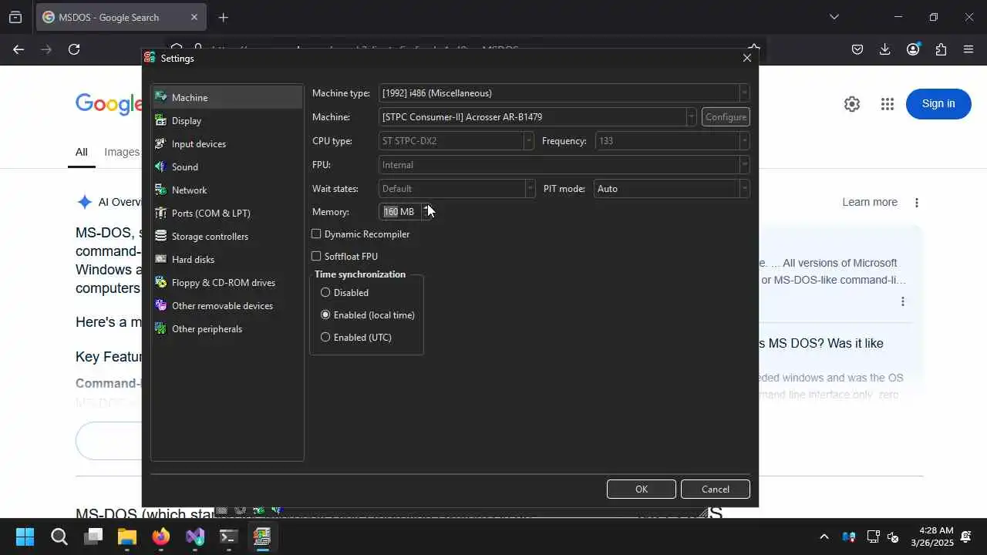
Task: Open Input devices settings icon
Action: click(160, 143)
